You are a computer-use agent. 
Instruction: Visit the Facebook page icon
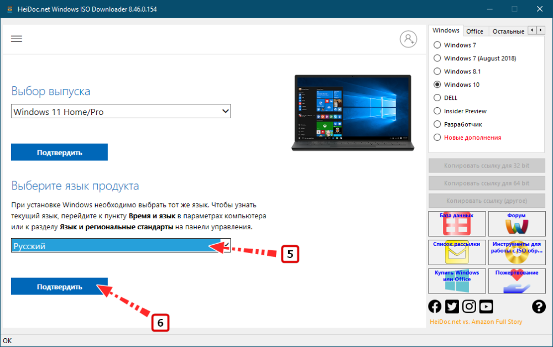click(x=435, y=307)
